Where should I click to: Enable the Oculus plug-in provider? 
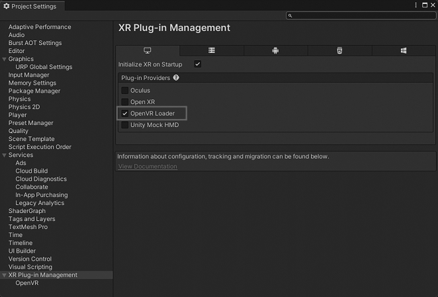[x=125, y=90]
